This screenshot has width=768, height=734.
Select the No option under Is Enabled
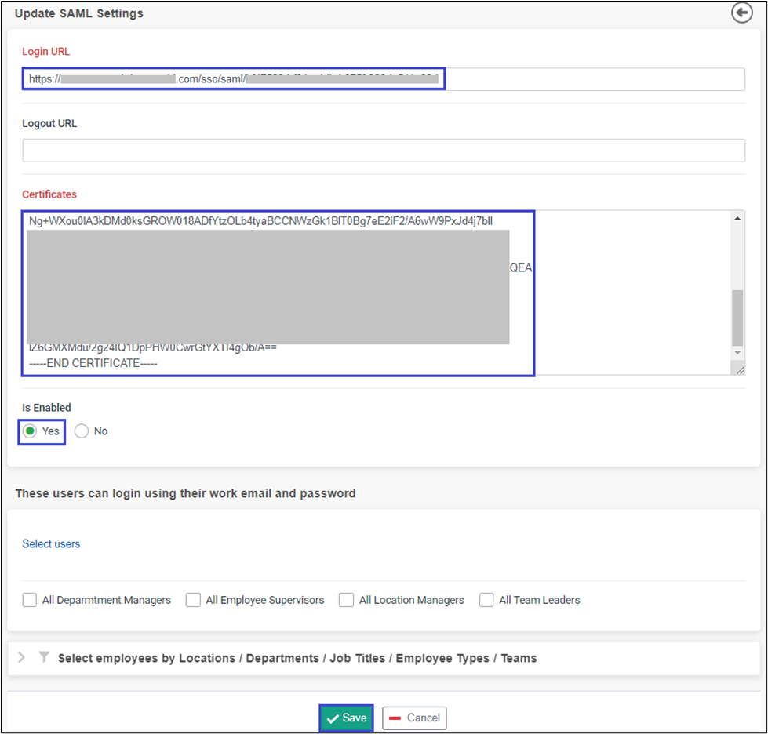click(82, 431)
